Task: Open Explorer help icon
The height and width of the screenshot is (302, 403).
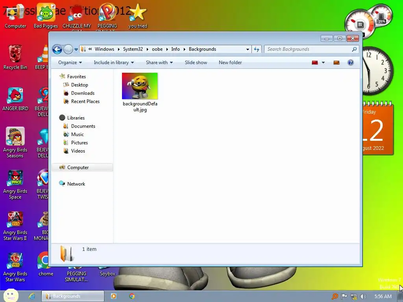Action: point(351,63)
